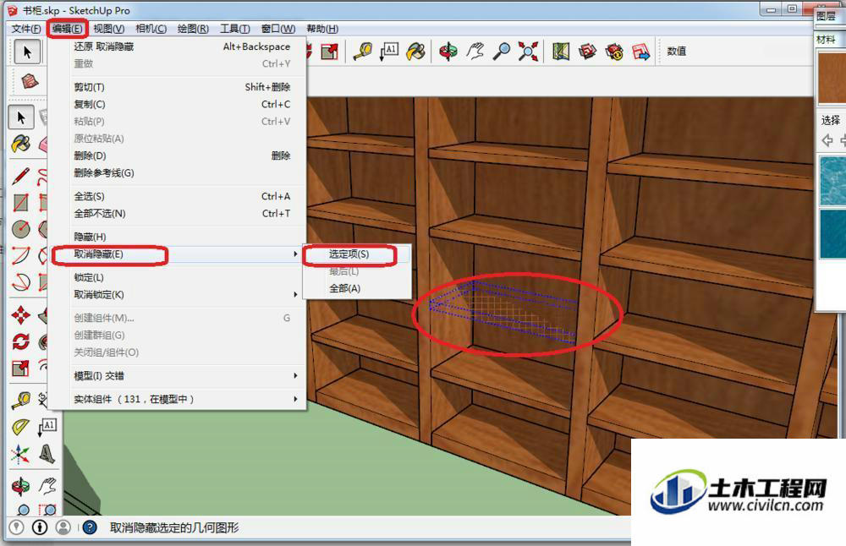Choose 全部(A) in the unhide submenu
846x546 pixels.
(357, 288)
